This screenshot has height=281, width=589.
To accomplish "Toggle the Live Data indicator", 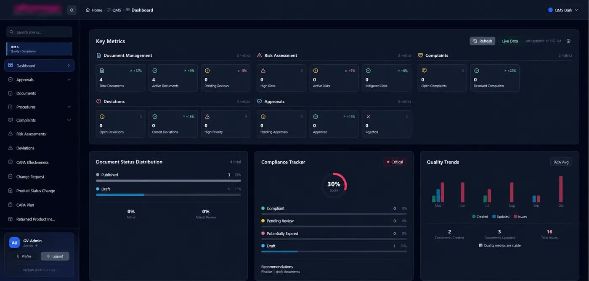I will click(510, 41).
